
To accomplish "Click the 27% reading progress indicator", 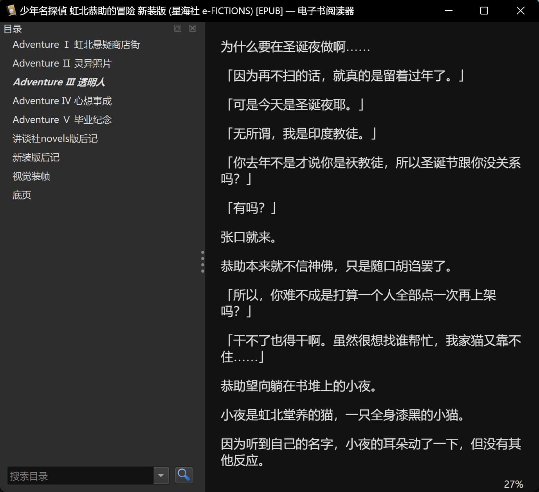I will pos(514,484).
